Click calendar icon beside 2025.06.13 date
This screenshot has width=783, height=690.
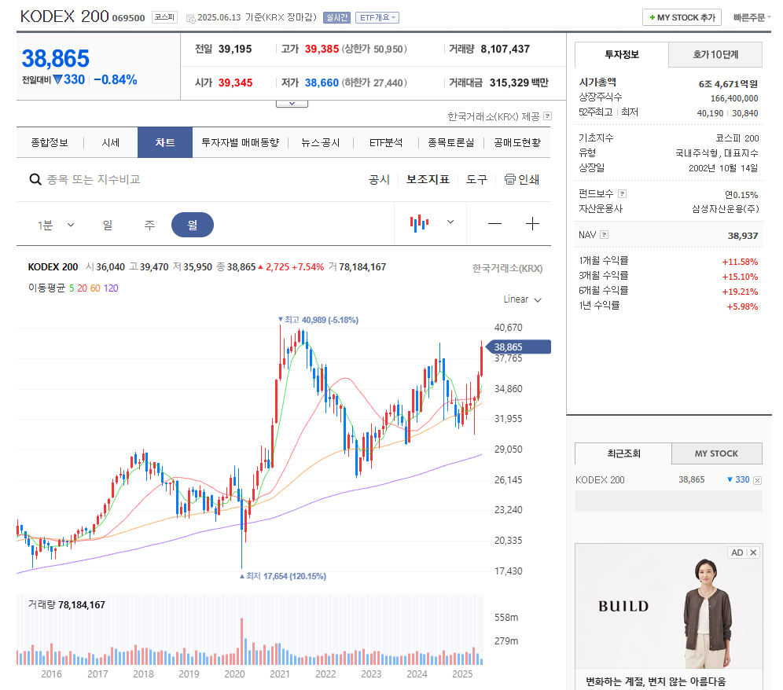click(x=190, y=19)
